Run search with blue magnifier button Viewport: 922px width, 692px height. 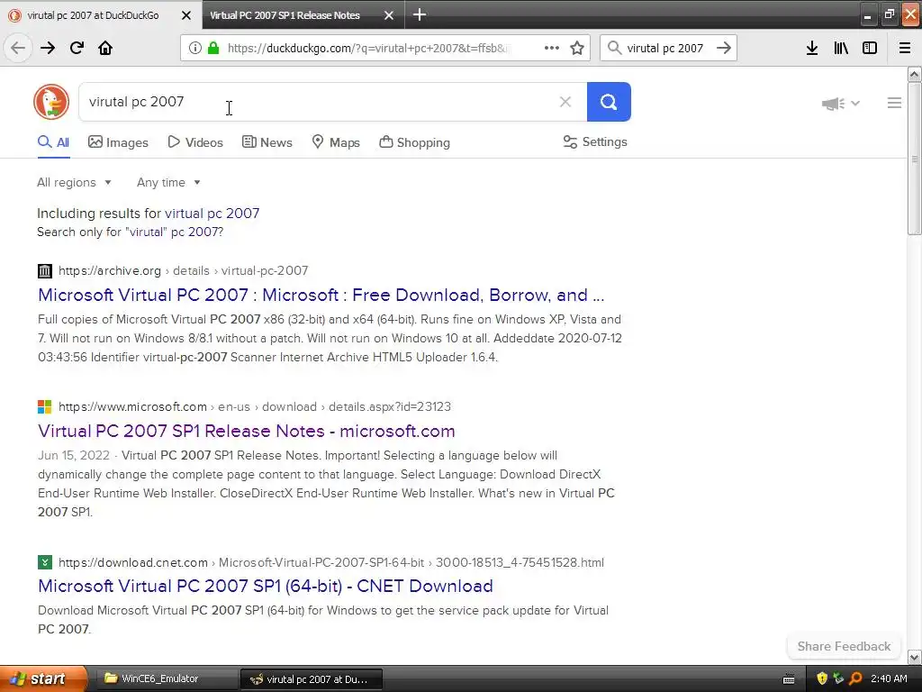609,102
